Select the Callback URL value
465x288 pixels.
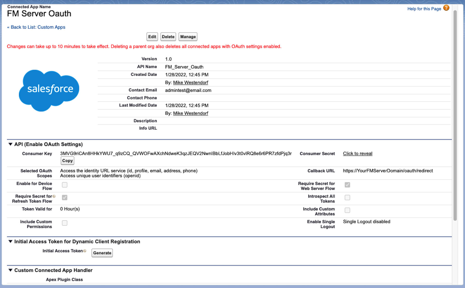click(x=388, y=171)
